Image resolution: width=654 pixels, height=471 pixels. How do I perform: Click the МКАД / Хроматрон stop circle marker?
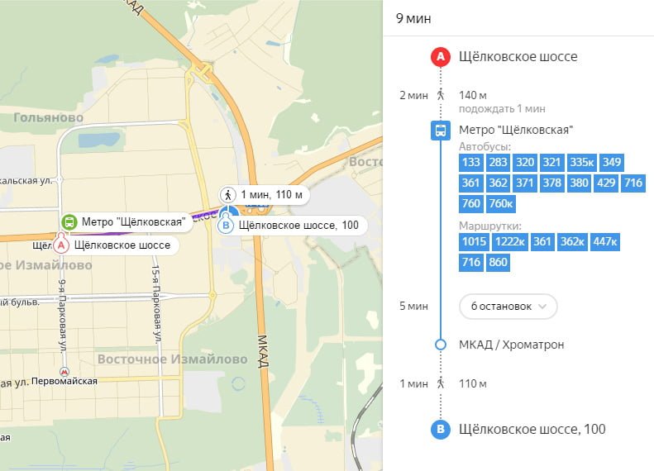tap(441, 345)
